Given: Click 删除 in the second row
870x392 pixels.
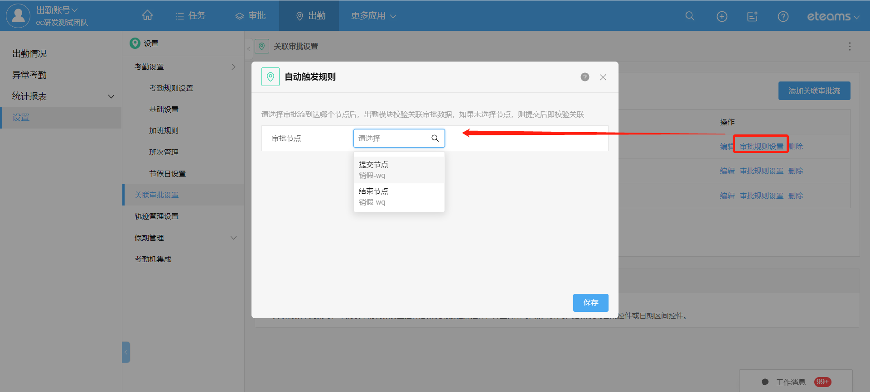Looking at the screenshot, I should click(796, 171).
